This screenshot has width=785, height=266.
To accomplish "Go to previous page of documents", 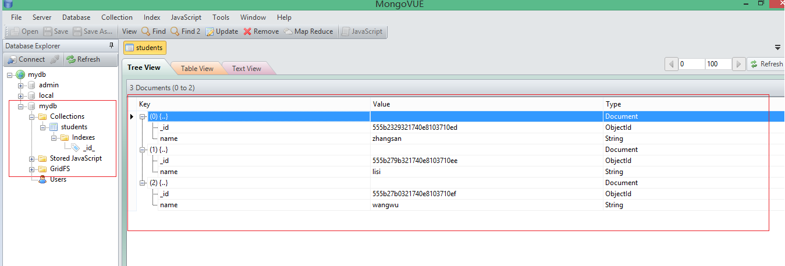I will point(671,64).
